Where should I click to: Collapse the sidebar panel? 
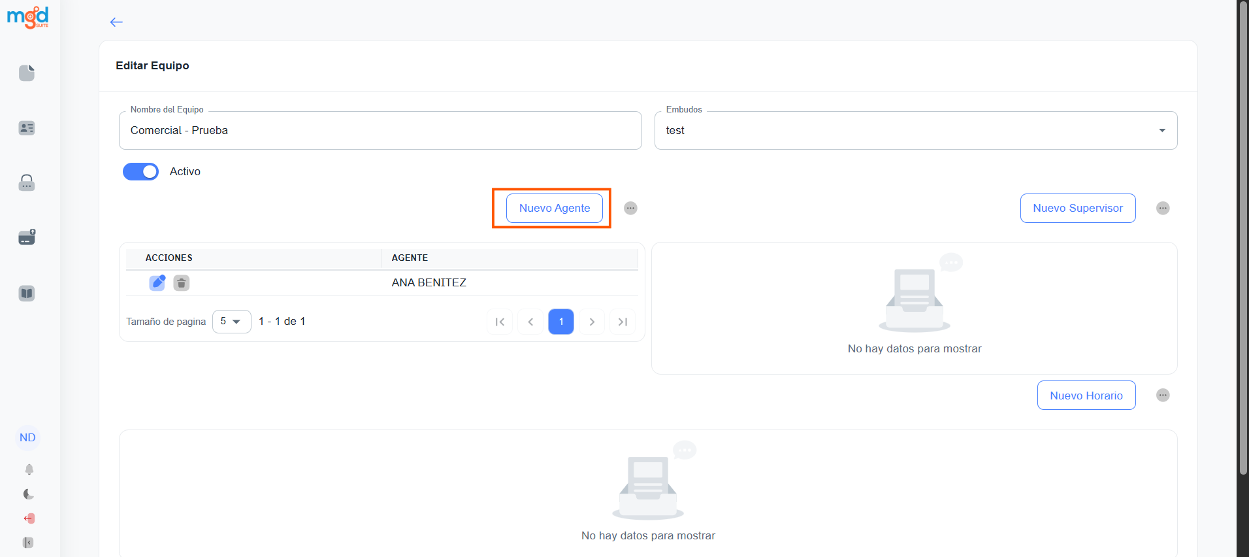[x=28, y=543]
